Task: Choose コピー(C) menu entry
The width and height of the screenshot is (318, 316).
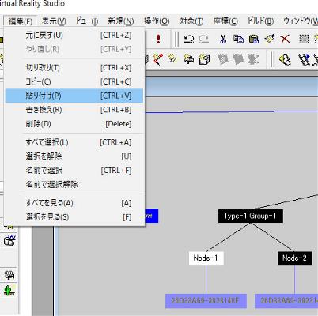Action: tap(74, 82)
